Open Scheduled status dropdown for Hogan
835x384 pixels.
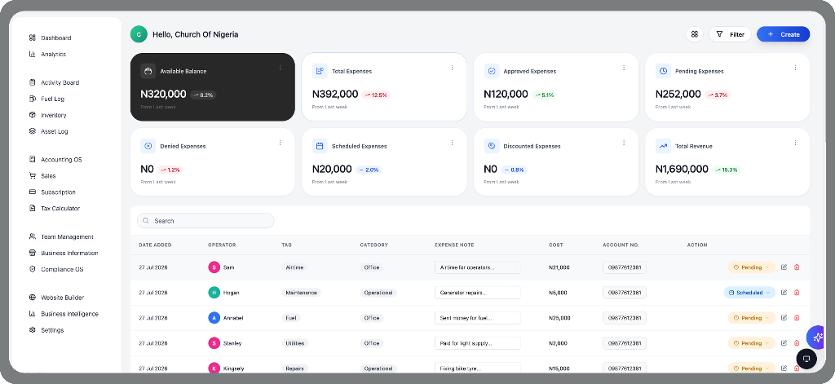pyautogui.click(x=749, y=293)
